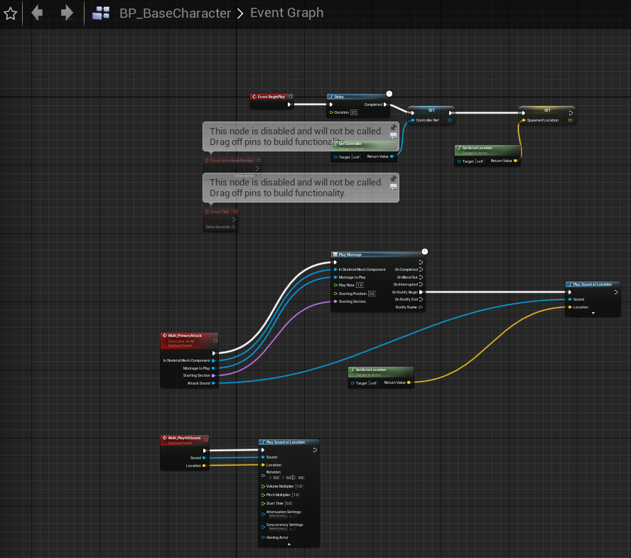Navigate forward with the right arrow
The height and width of the screenshot is (558, 631).
(67, 13)
